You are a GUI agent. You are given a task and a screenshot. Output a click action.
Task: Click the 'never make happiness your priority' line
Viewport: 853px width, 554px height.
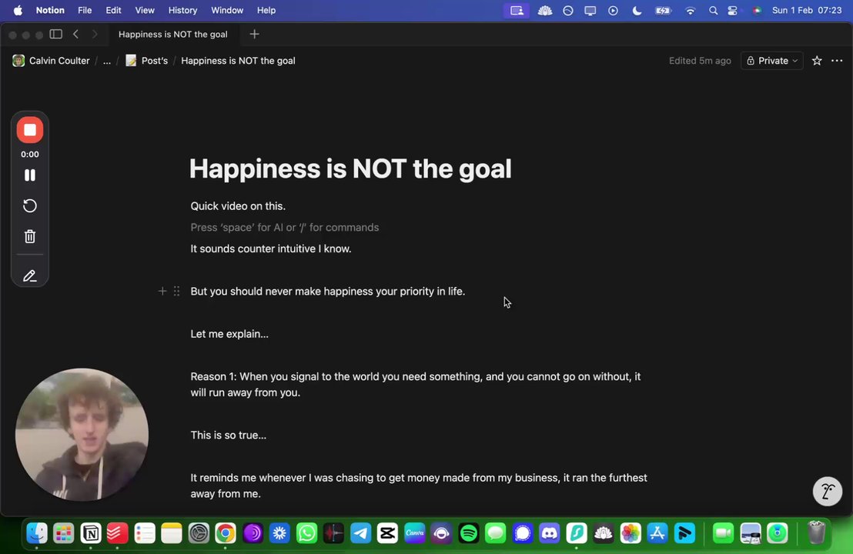pos(327,292)
